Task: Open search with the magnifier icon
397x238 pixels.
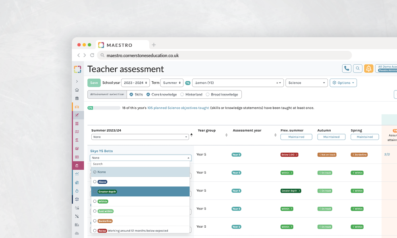Action: [358, 69]
